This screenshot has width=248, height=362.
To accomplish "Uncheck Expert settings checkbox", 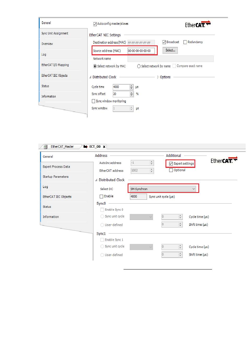I will pos(171,164).
